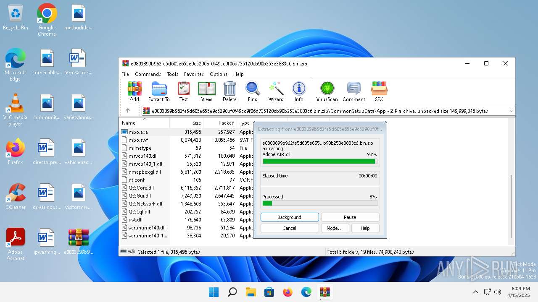The width and height of the screenshot is (538, 302).
Task: Open the View toolbar icon
Action: click(206, 91)
